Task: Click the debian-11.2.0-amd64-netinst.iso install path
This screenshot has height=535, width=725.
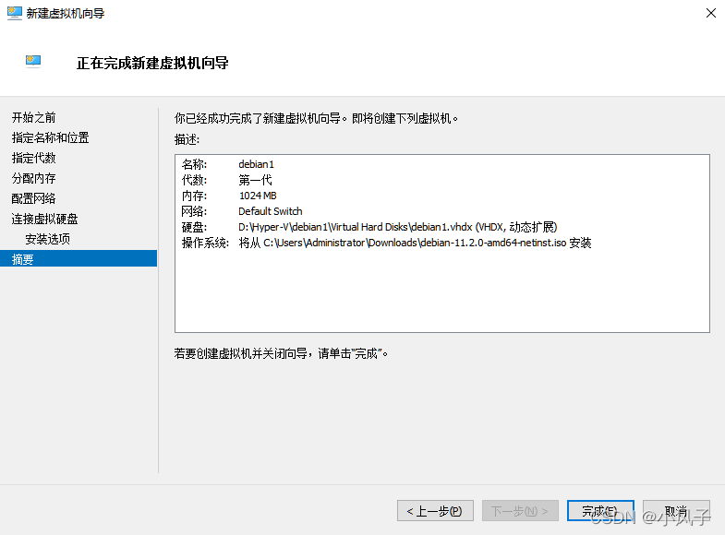Action: tap(415, 243)
